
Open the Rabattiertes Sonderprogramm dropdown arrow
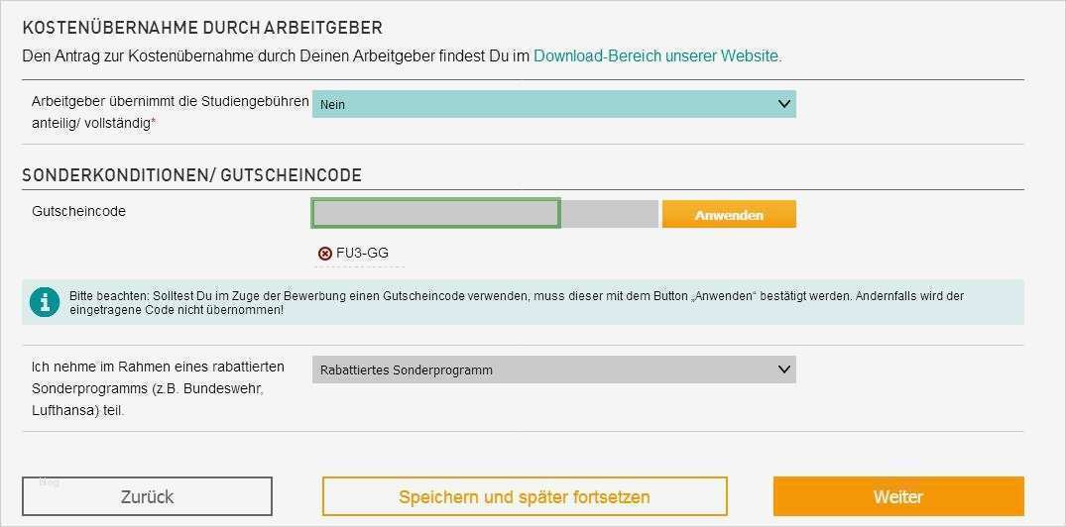tap(783, 369)
